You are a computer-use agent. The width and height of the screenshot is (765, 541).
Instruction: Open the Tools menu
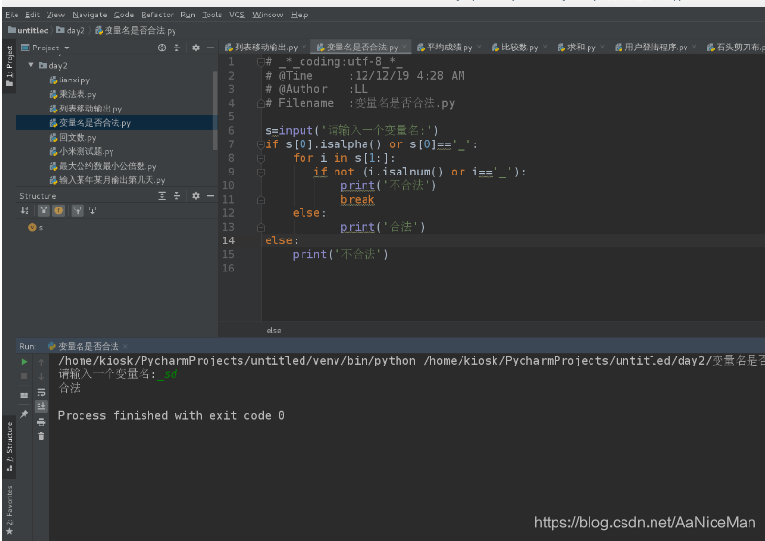click(x=211, y=15)
